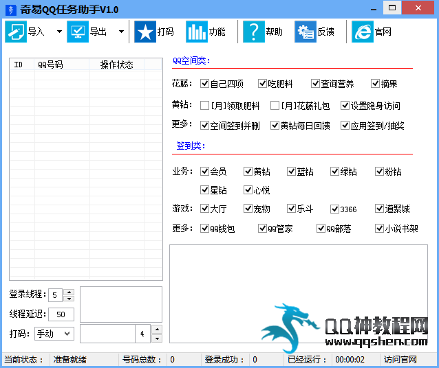Enable [月]花藤礼包 checkbox
This screenshot has height=368, width=439.
click(275, 106)
